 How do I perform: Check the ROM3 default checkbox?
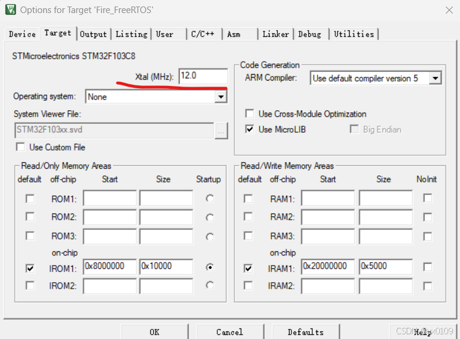30,236
